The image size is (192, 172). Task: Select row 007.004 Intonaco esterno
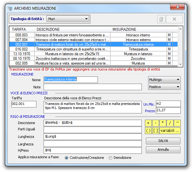[93, 40]
